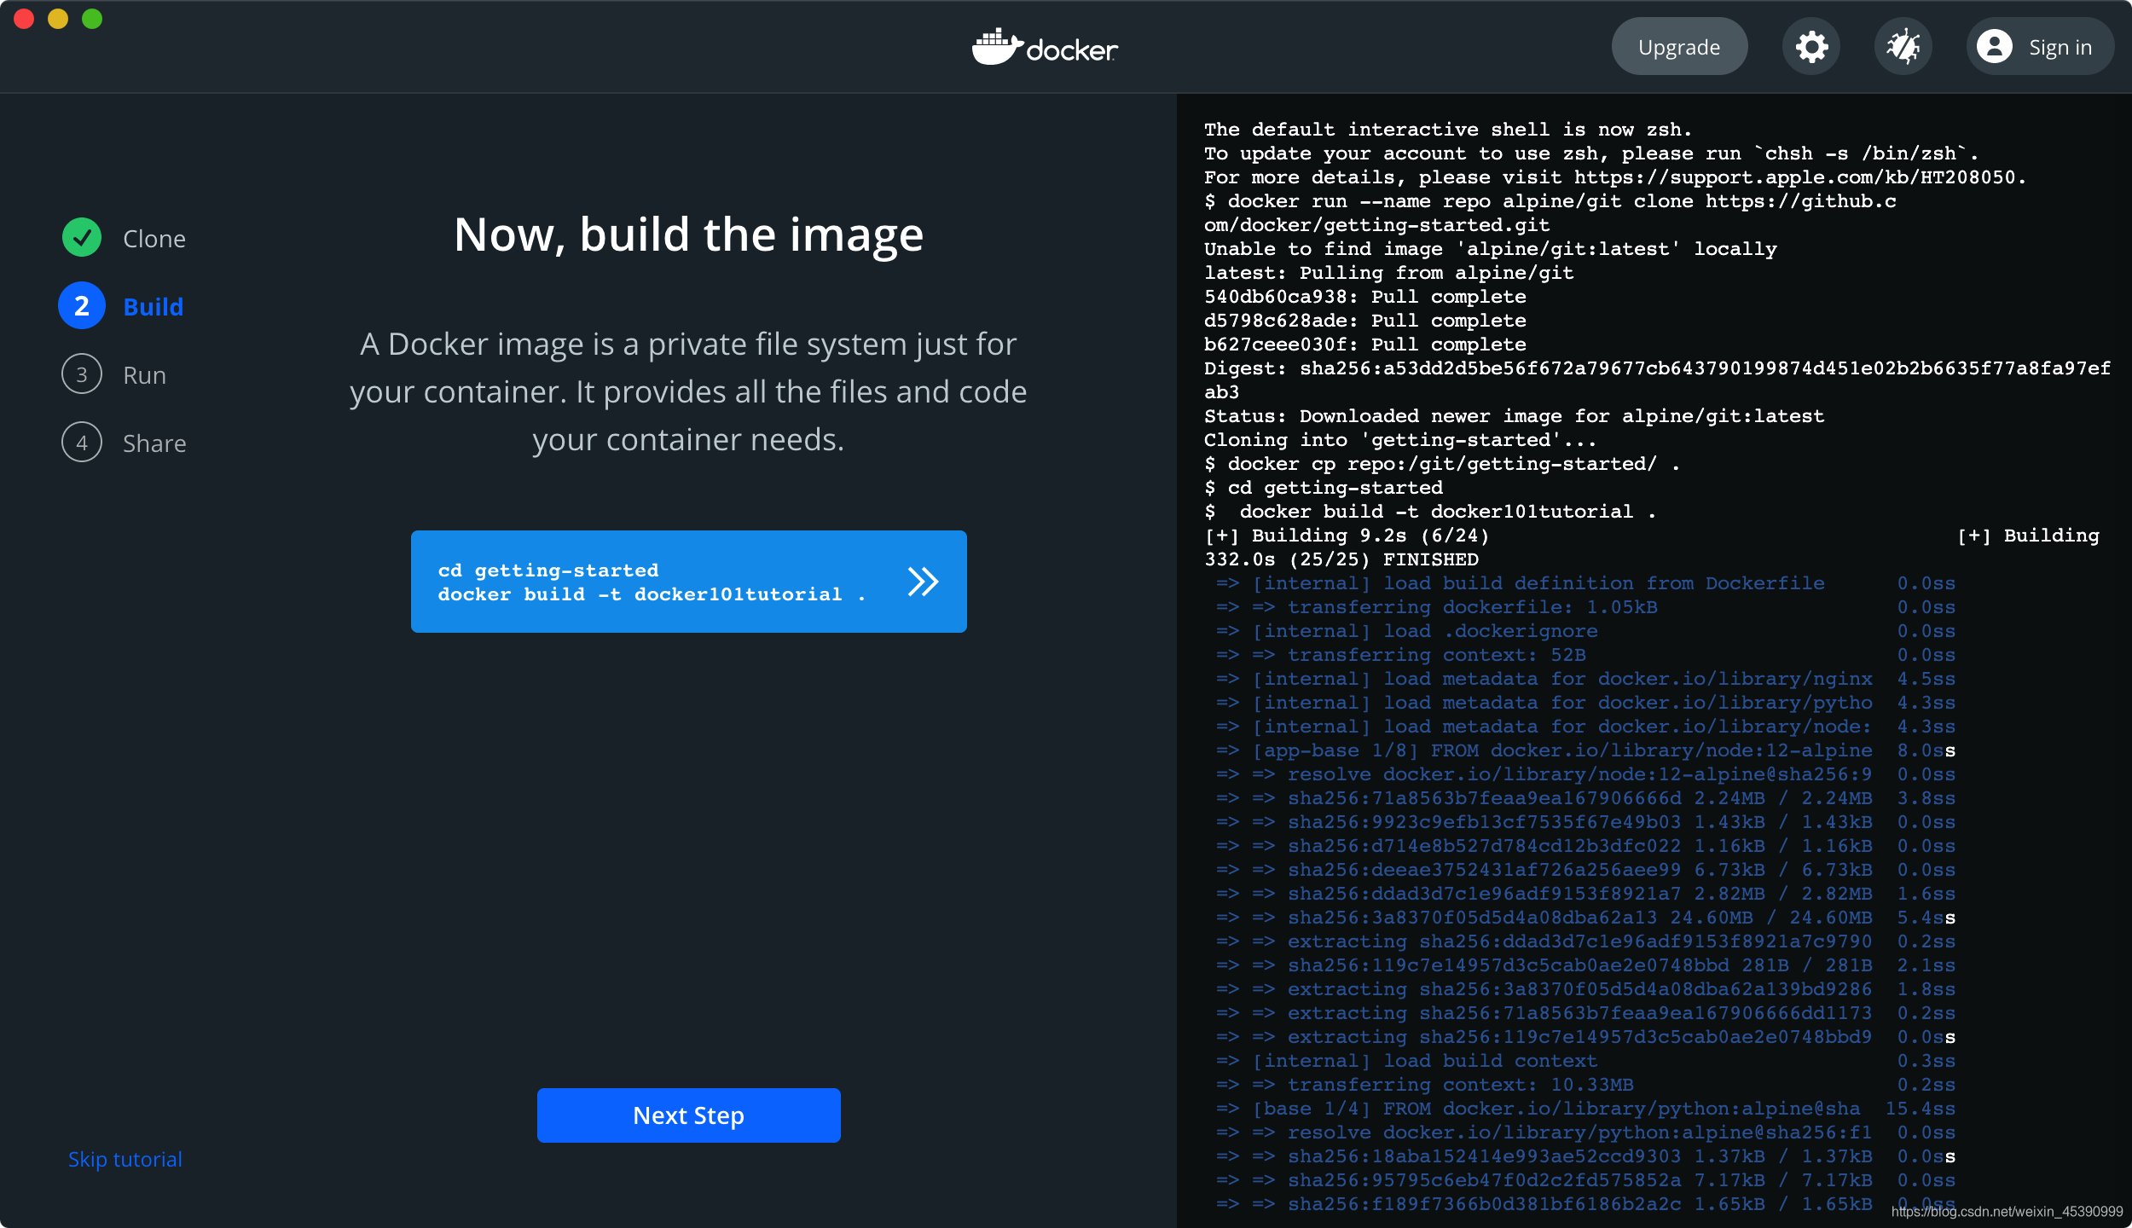Click Sign in
2132x1228 pixels.
point(2041,47)
